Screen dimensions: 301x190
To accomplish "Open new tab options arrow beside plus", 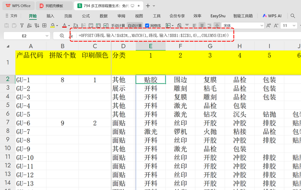I will (154, 6).
